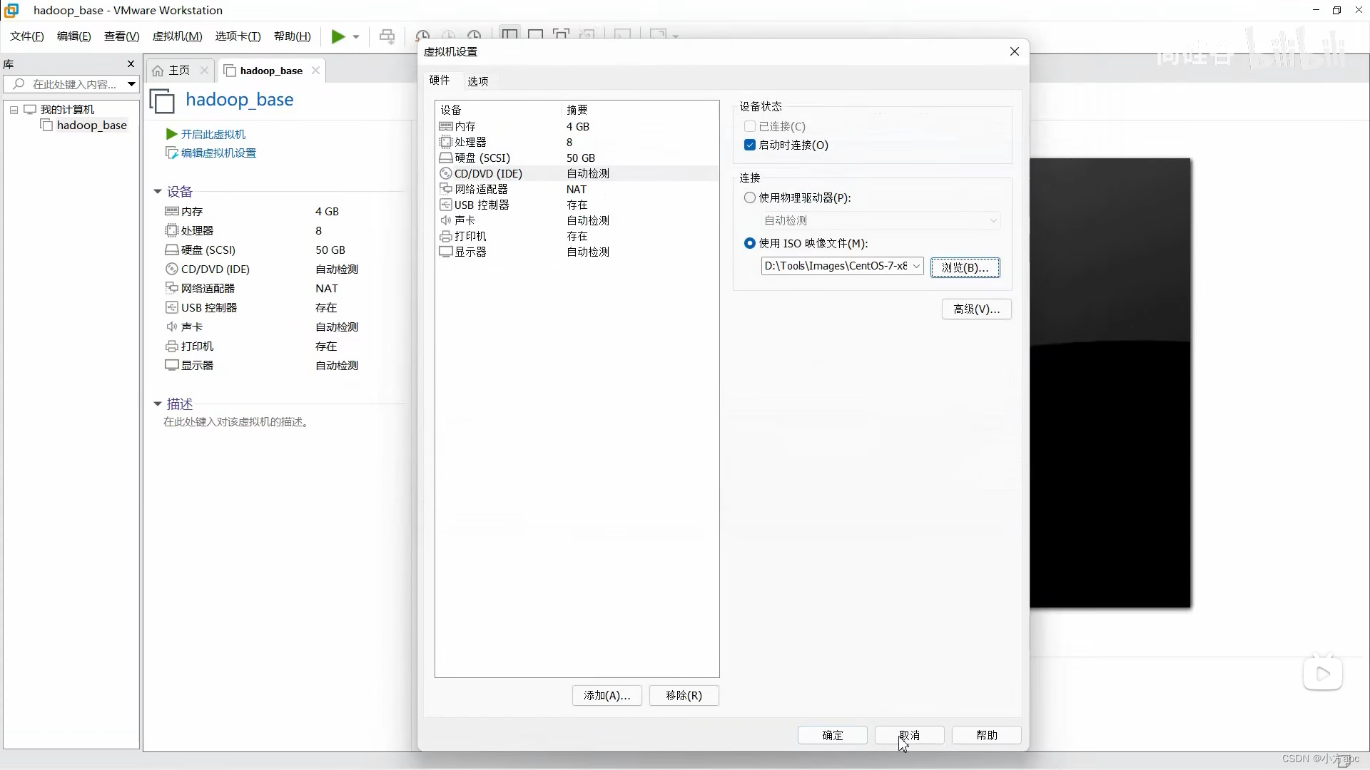Open the 编辑(E) menu
The height and width of the screenshot is (770, 1370).
74,36
